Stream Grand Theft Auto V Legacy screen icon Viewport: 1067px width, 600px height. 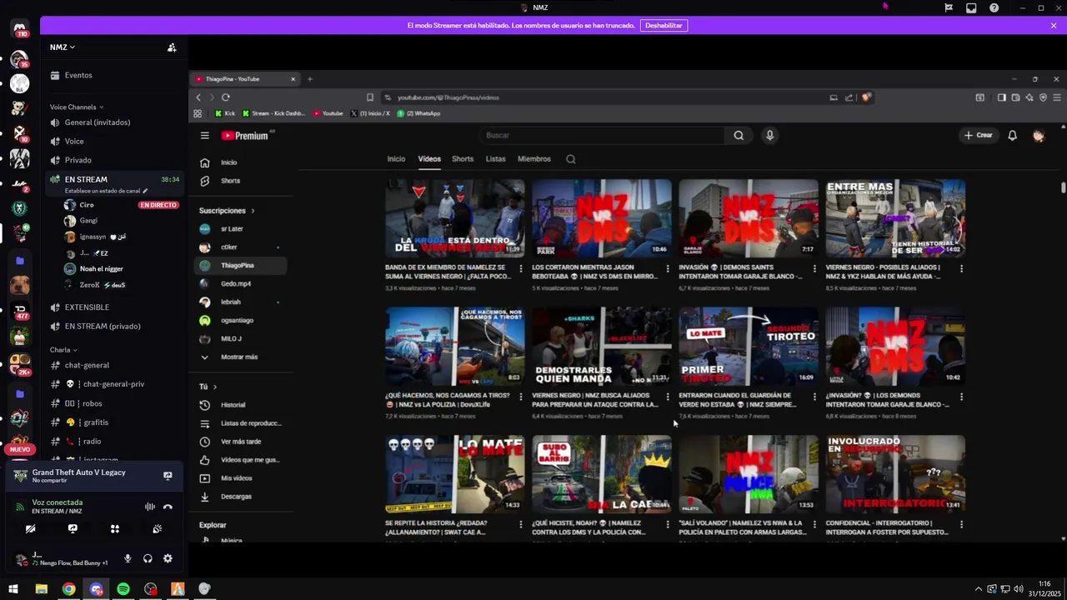click(x=168, y=476)
